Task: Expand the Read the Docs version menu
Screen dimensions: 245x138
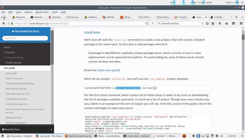Action: (x=27, y=130)
